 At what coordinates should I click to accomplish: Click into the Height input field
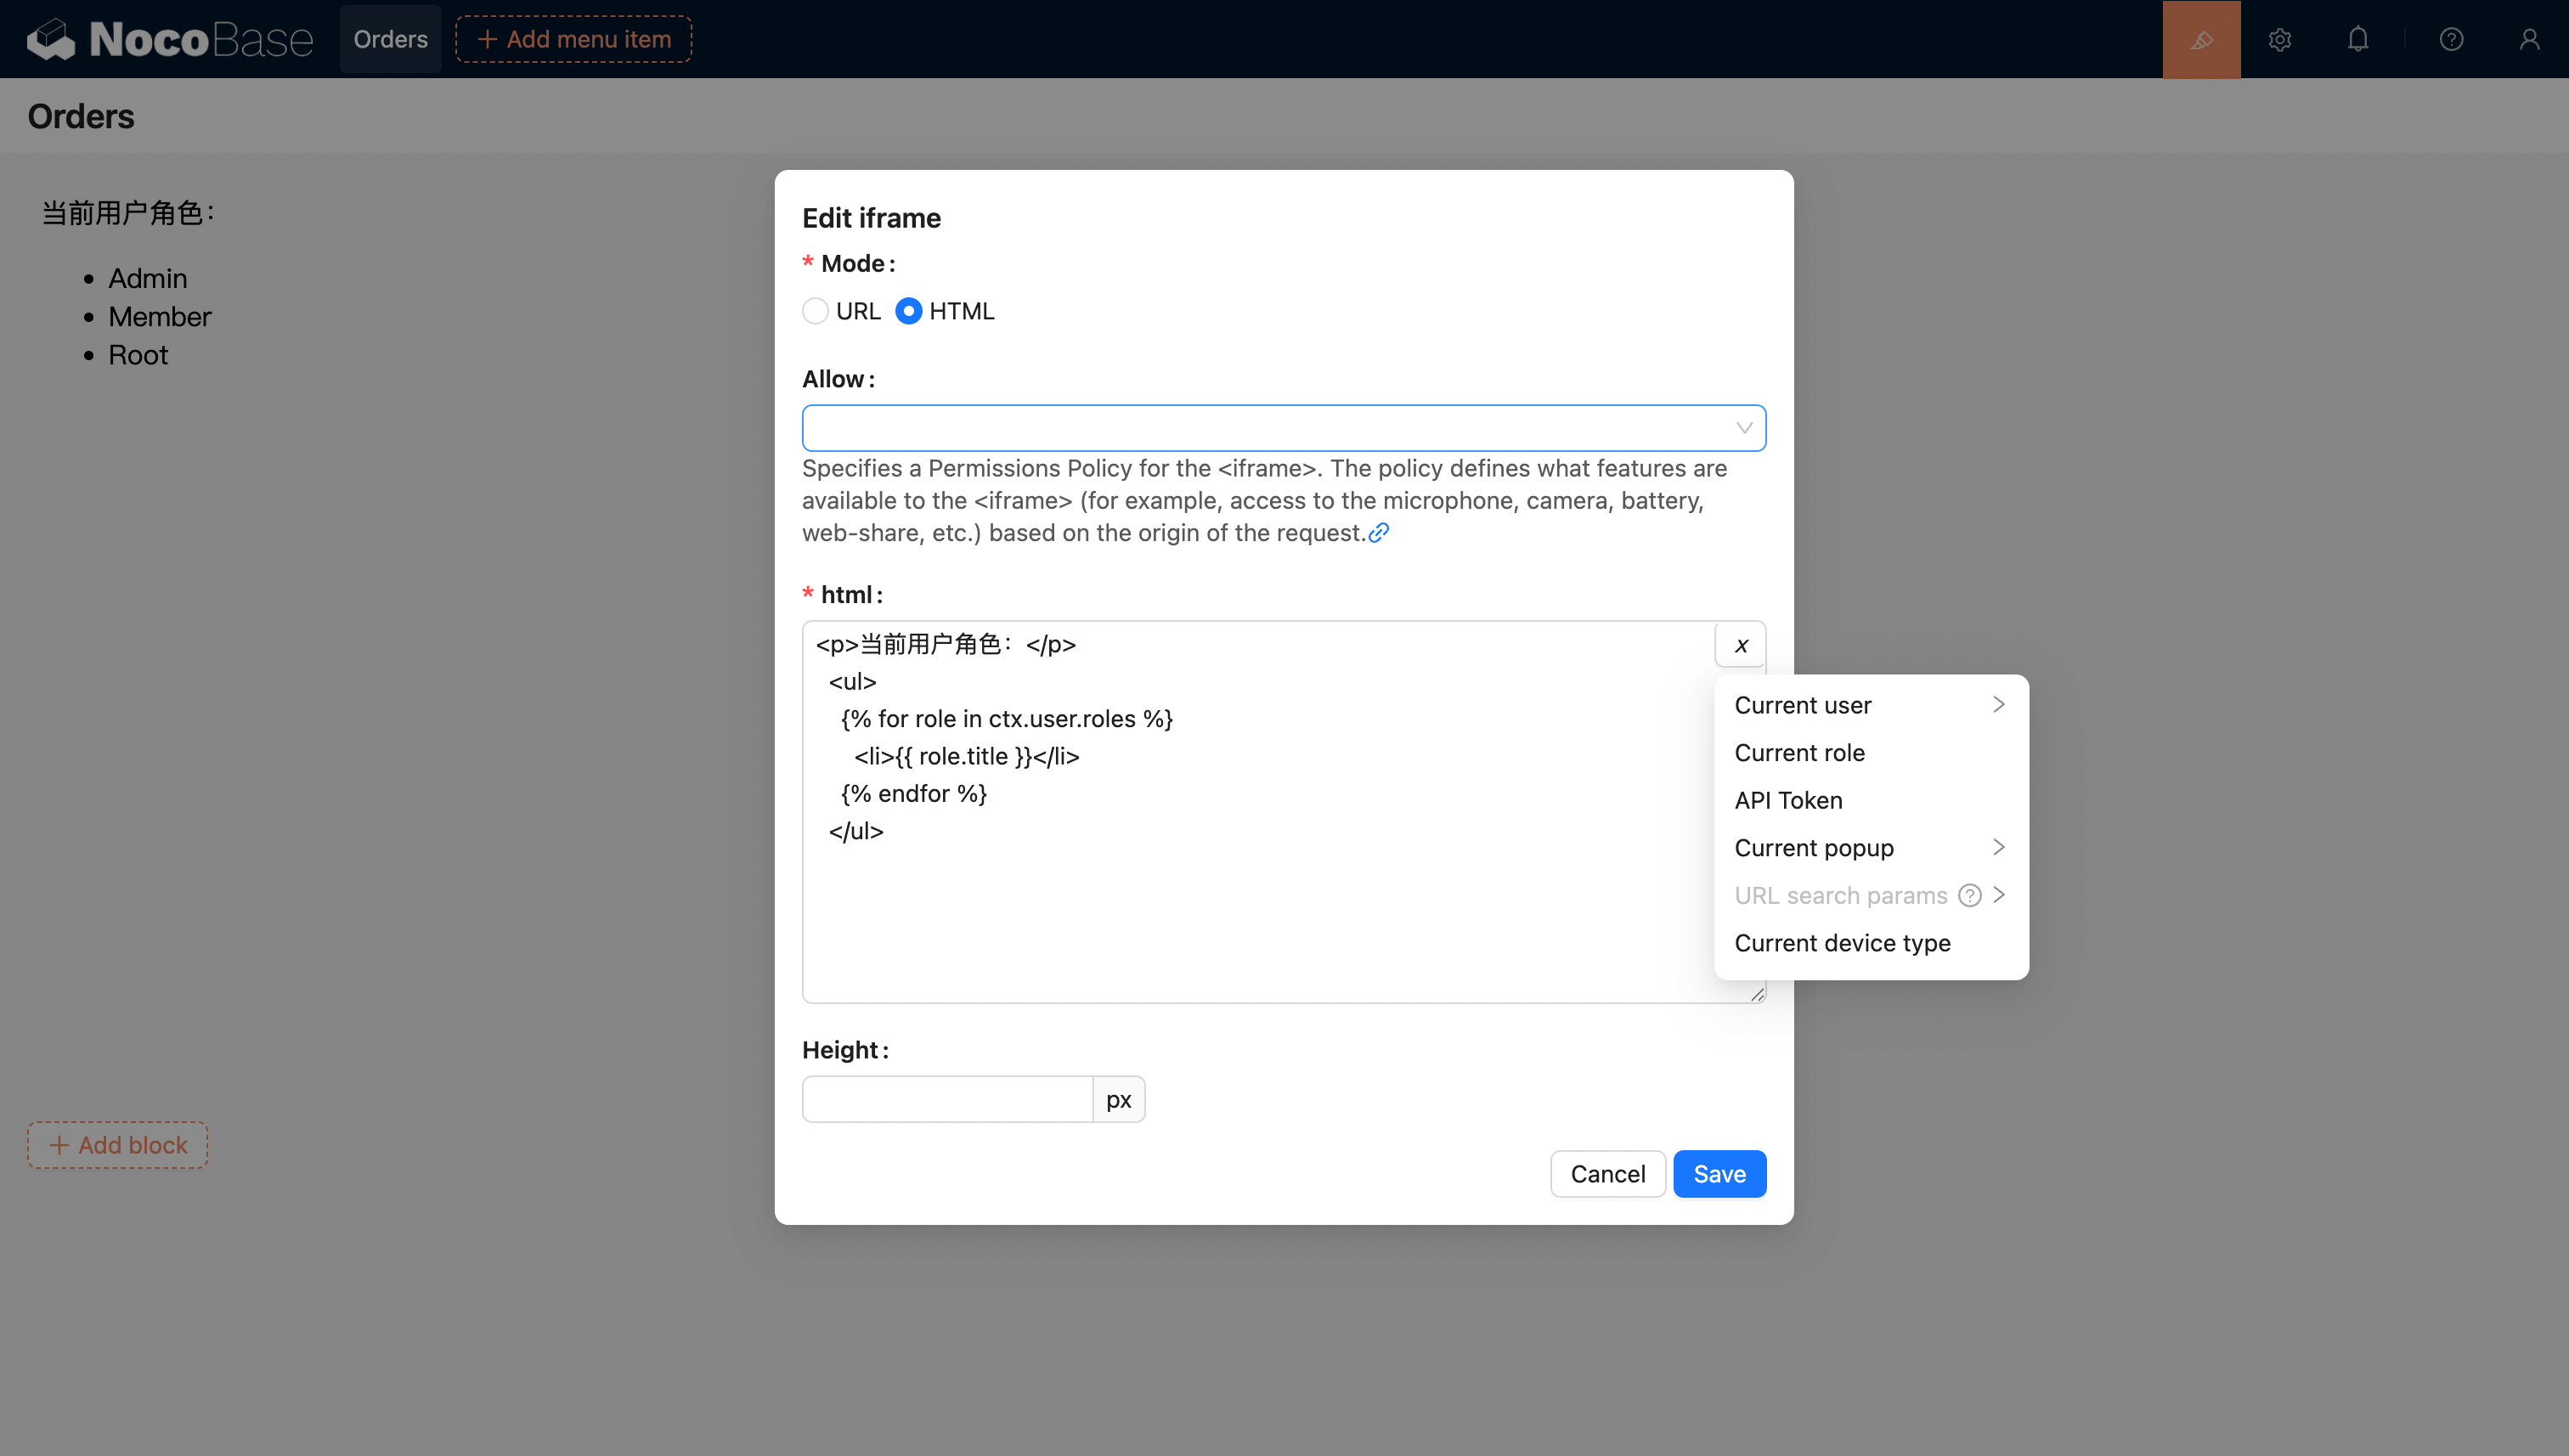click(946, 1100)
